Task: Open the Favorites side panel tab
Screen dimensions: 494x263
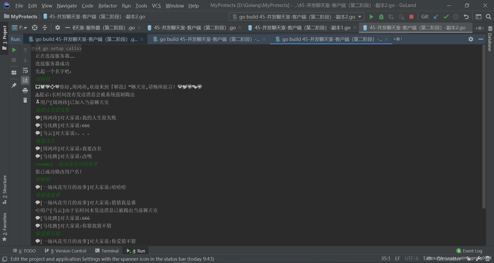Action: click(x=4, y=227)
